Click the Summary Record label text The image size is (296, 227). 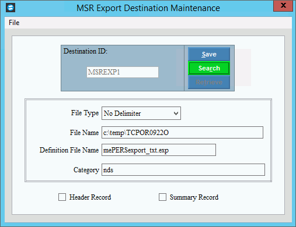[x=194, y=197]
